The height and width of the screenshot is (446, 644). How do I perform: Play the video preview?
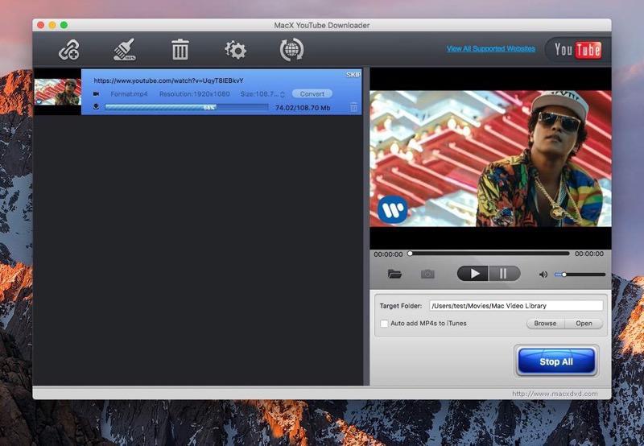pos(473,274)
